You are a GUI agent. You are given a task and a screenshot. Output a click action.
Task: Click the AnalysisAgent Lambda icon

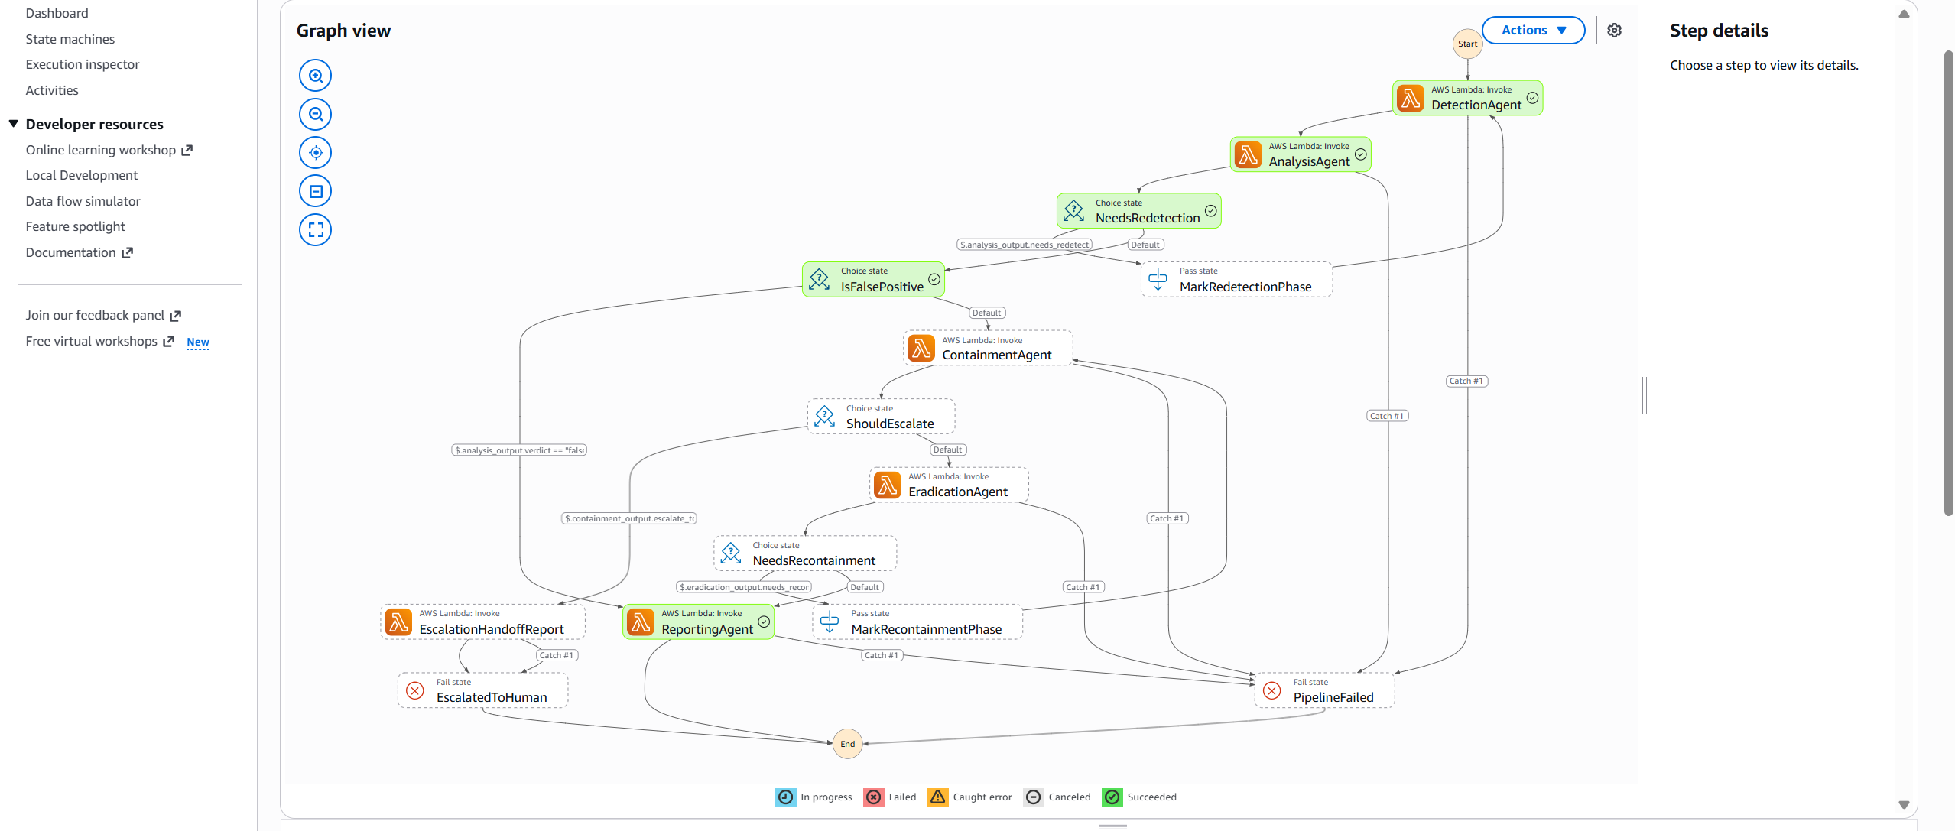click(1248, 154)
